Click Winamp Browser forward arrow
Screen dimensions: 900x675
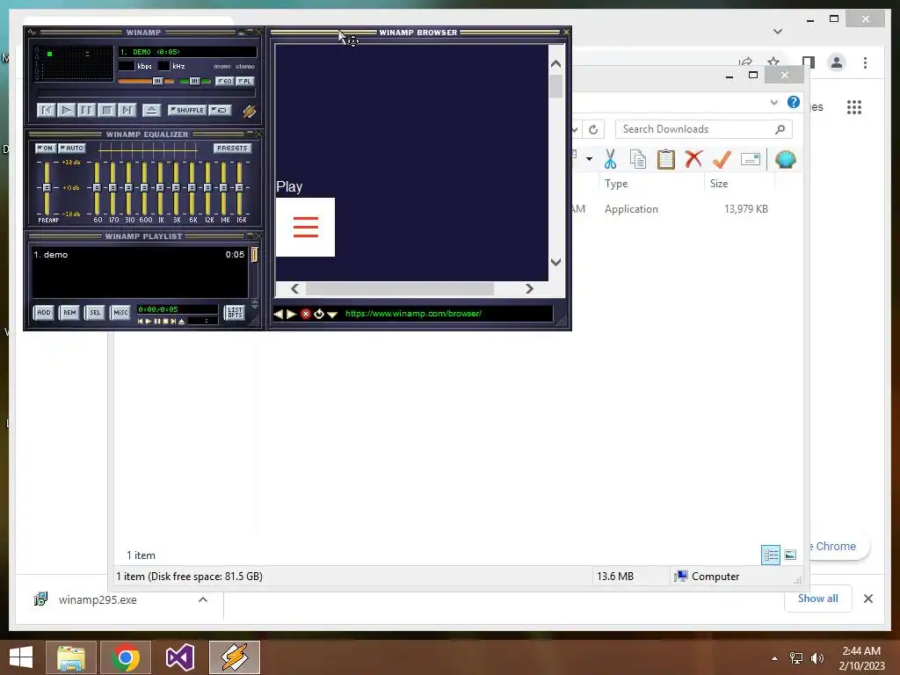click(291, 314)
